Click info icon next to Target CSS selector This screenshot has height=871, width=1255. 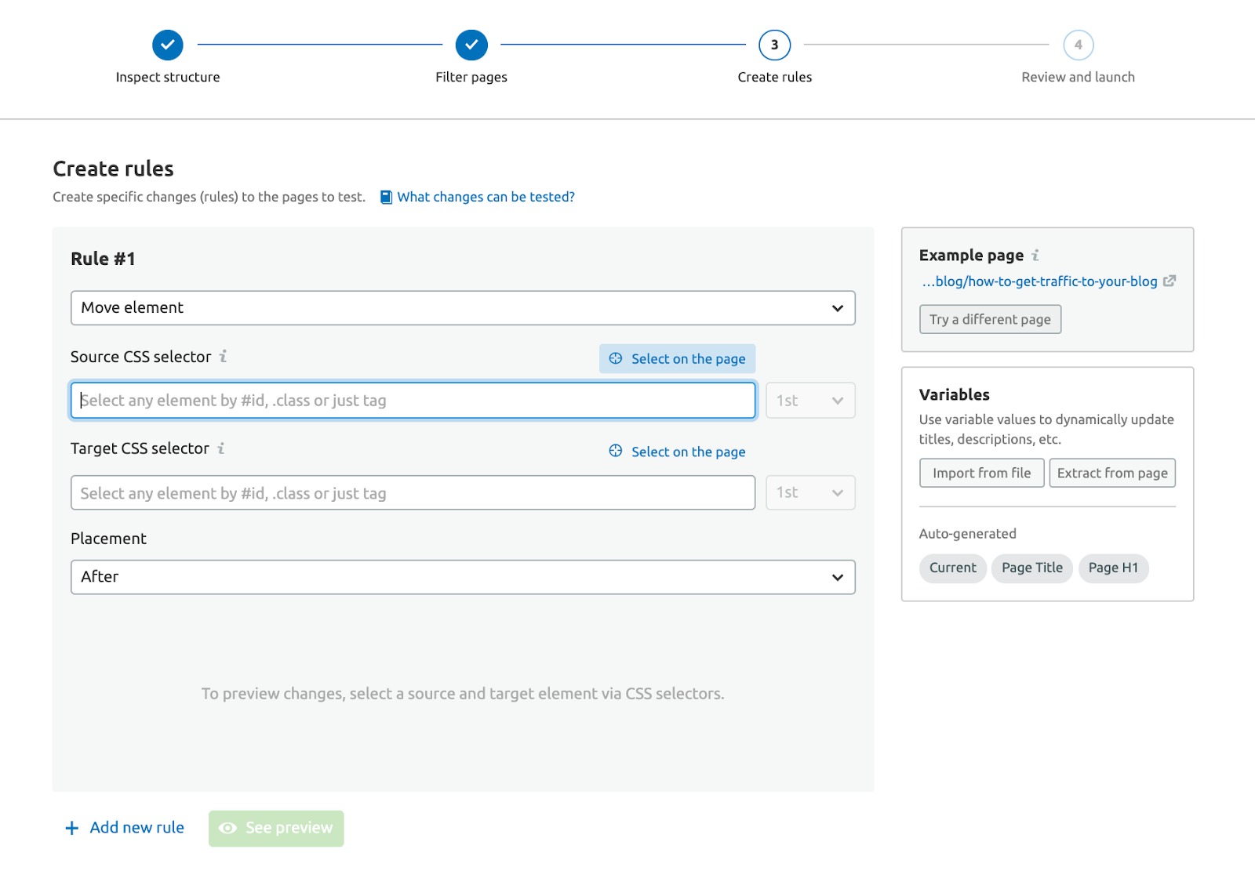pyautogui.click(x=221, y=448)
